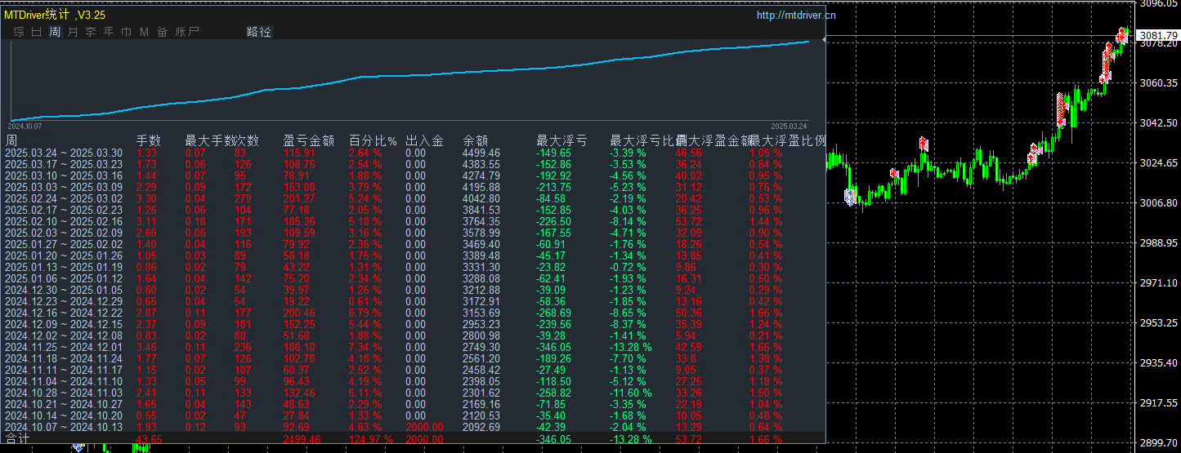The width and height of the screenshot is (1181, 453).
Task: Click the red trade arrows stack near 3050
Action: tap(1062, 109)
